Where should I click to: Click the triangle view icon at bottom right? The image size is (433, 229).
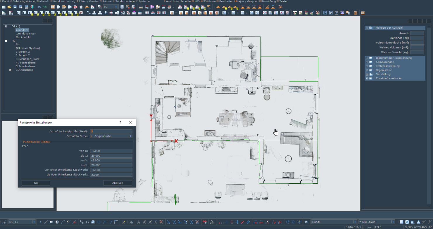418,222
